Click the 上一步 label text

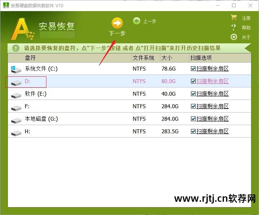[x=150, y=21]
